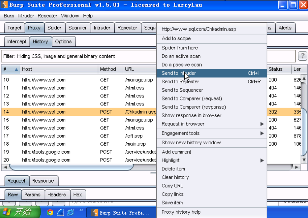This screenshot has width=308, height=218.
Task: Select history row 18 /main.asp
Action: pos(79,144)
